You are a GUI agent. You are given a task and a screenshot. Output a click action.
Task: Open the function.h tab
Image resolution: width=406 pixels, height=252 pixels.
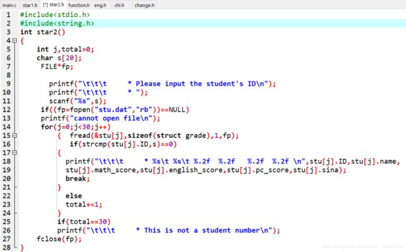click(x=79, y=5)
